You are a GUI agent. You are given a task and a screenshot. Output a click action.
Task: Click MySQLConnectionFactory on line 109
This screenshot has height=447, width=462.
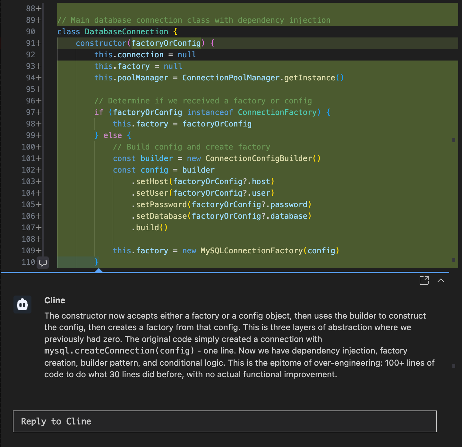tap(251, 251)
